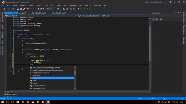Start debugging with the green Start button
This screenshot has height=104, width=186.
click(x=41, y=9)
